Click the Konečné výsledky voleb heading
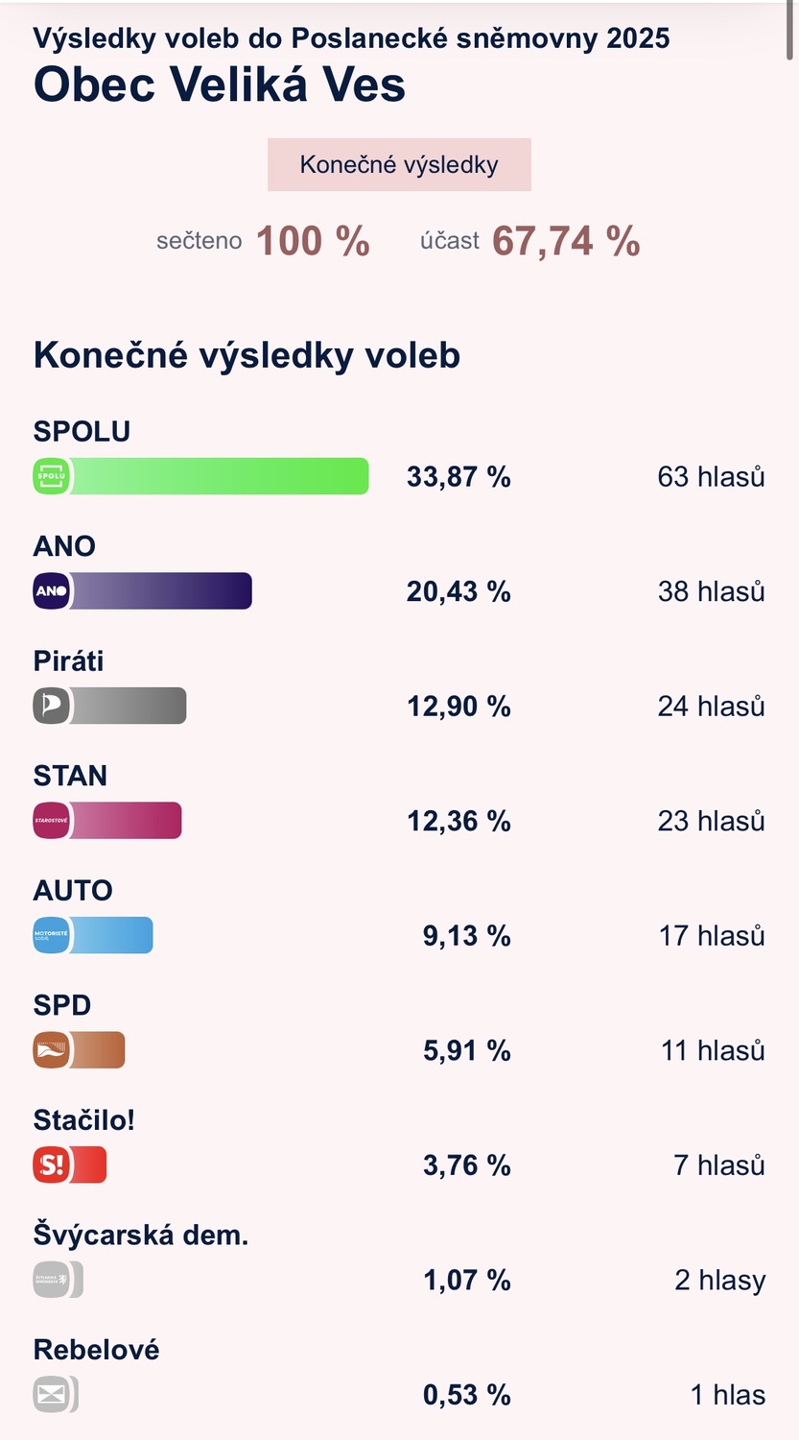Image resolution: width=799 pixels, height=1440 pixels. 247,355
